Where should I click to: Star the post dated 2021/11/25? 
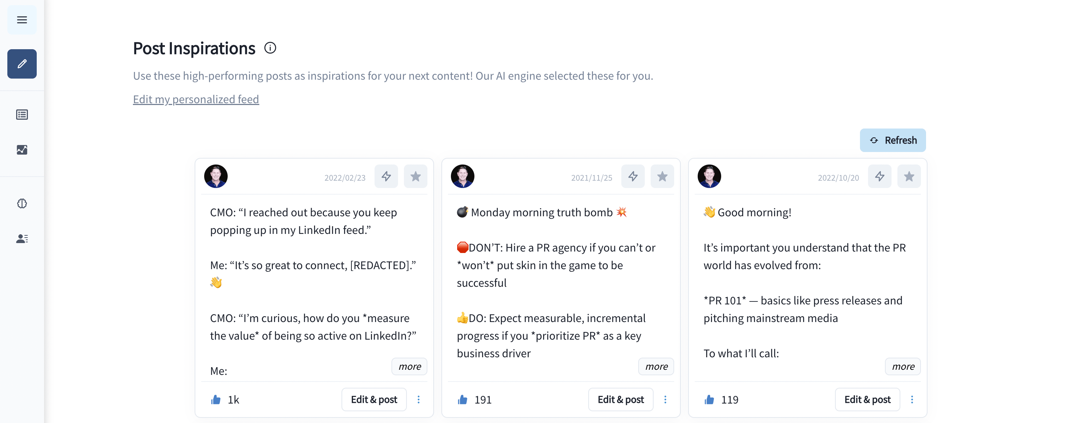pyautogui.click(x=662, y=177)
